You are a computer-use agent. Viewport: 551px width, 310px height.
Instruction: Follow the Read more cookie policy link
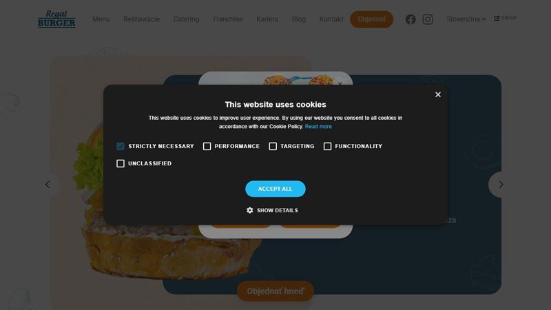coord(318,127)
